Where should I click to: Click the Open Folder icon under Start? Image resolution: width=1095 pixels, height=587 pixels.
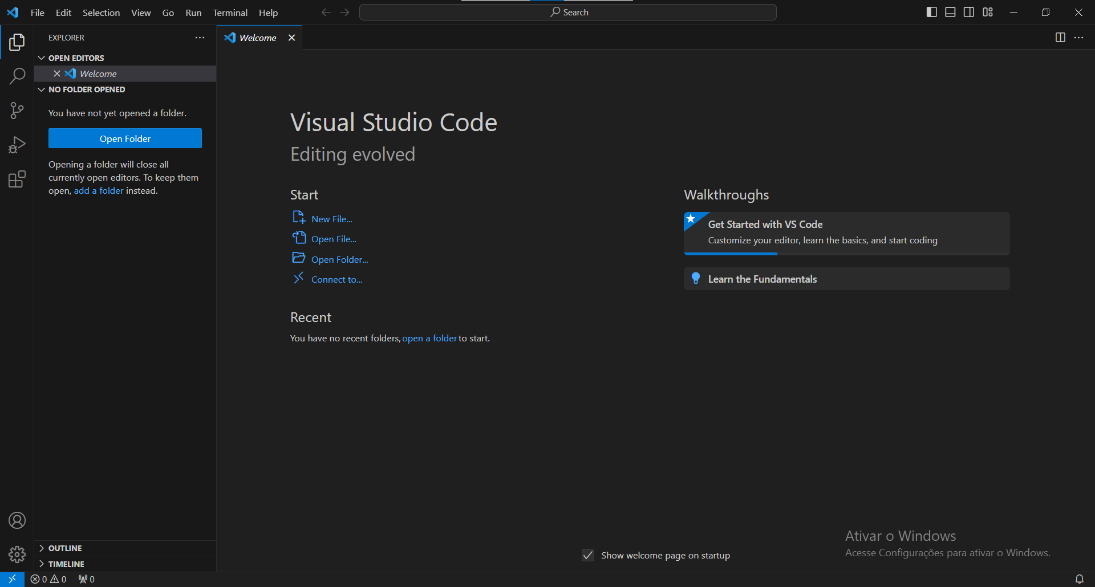299,258
